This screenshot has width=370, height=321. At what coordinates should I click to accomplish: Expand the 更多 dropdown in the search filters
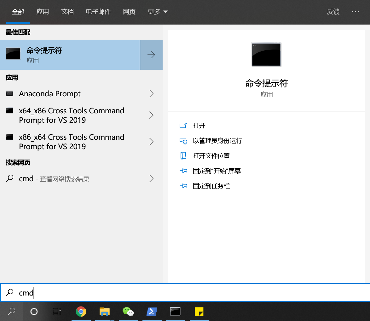coord(158,12)
